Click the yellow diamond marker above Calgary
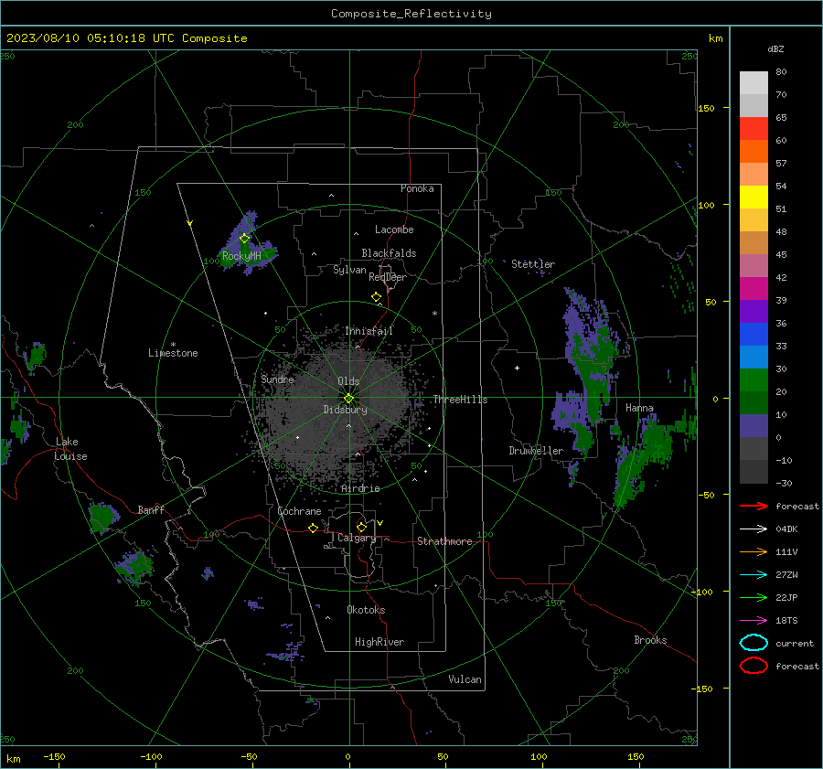 (x=361, y=527)
